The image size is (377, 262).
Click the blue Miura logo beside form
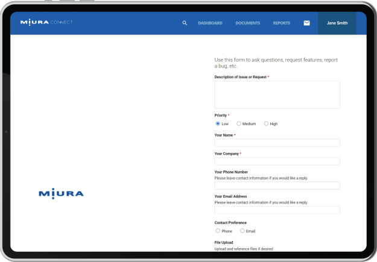(x=61, y=193)
